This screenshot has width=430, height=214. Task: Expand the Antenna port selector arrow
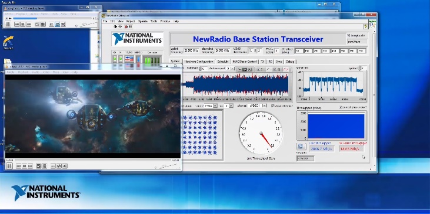tap(232, 69)
